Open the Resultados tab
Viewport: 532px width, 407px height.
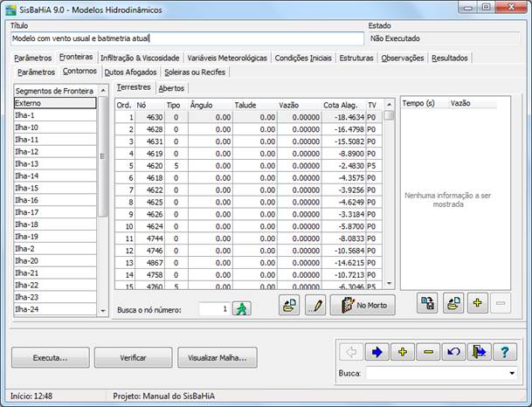(450, 58)
